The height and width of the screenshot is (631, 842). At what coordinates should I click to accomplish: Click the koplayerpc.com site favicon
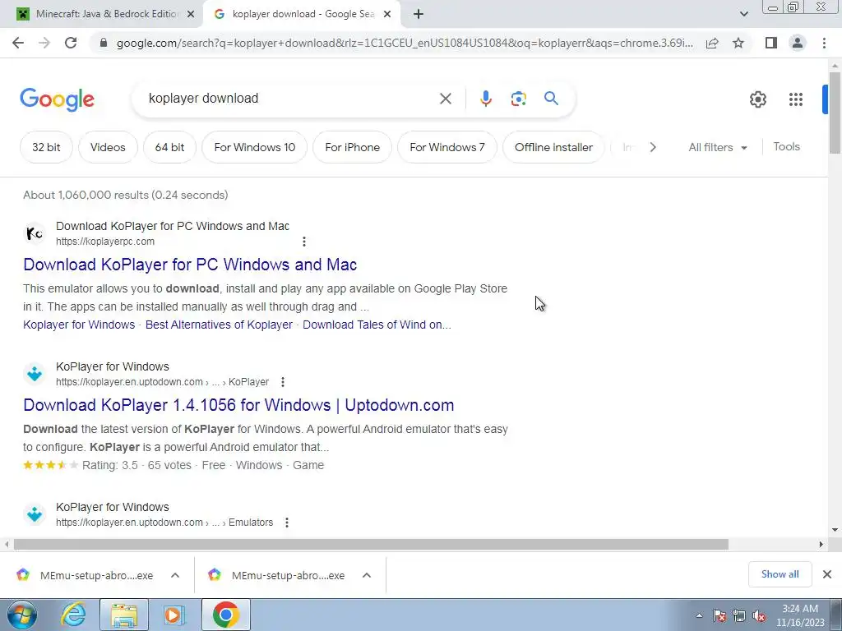pyautogui.click(x=35, y=233)
